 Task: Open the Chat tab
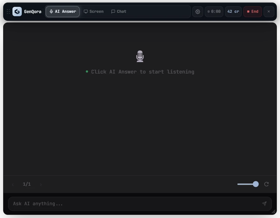pos(119,12)
